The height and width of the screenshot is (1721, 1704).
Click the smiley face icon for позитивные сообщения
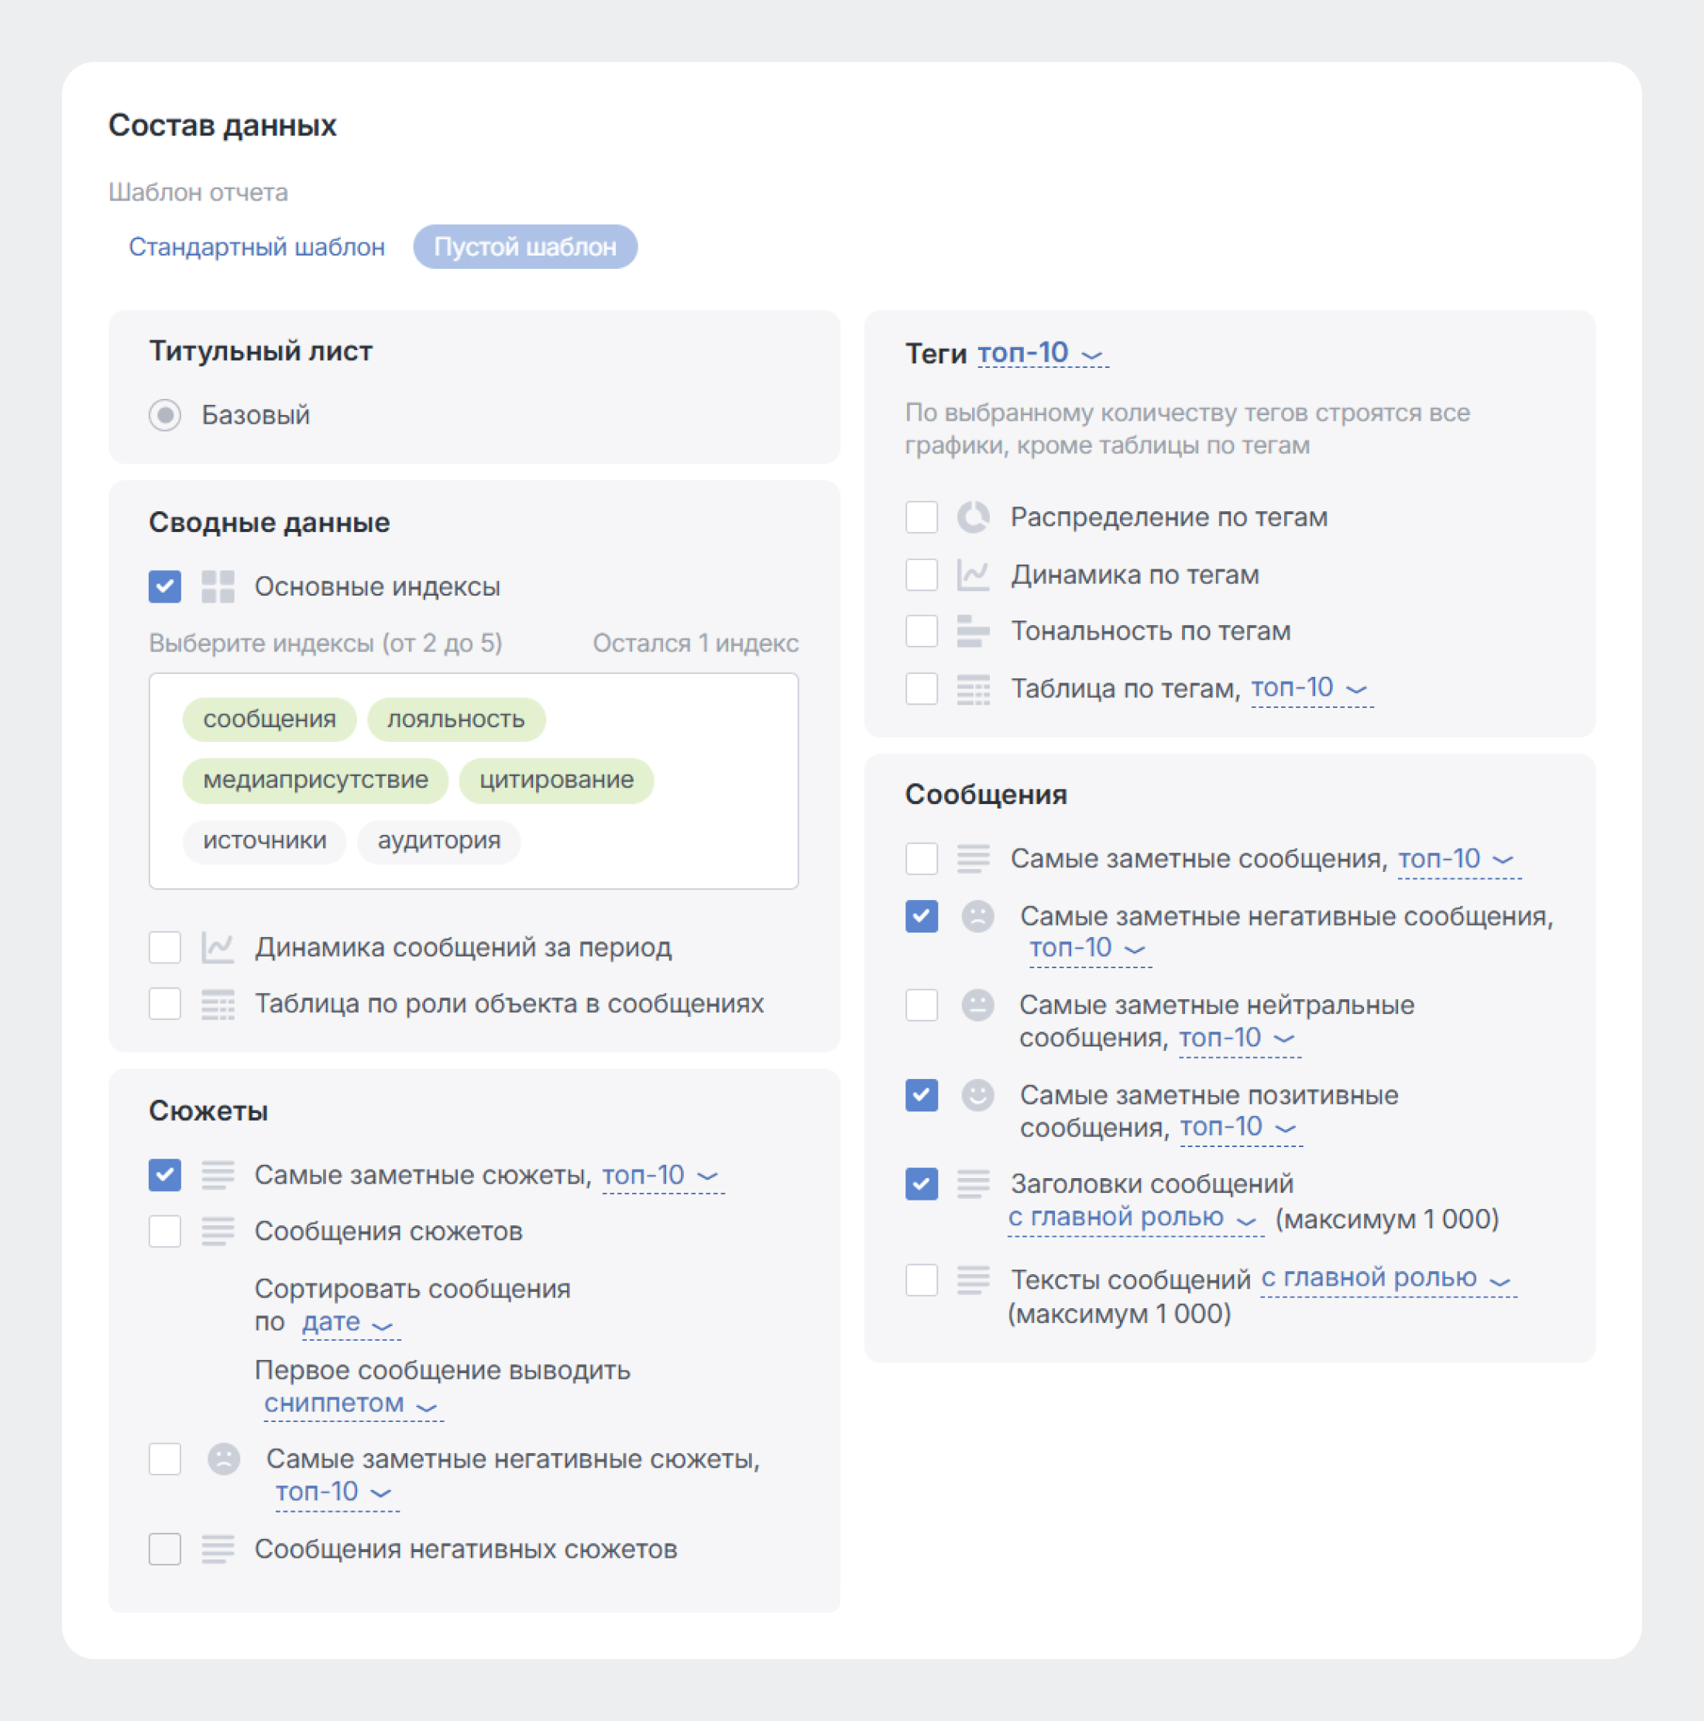point(977,1094)
